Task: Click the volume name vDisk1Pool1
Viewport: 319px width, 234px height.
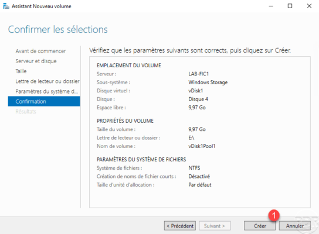Action: click(202, 146)
